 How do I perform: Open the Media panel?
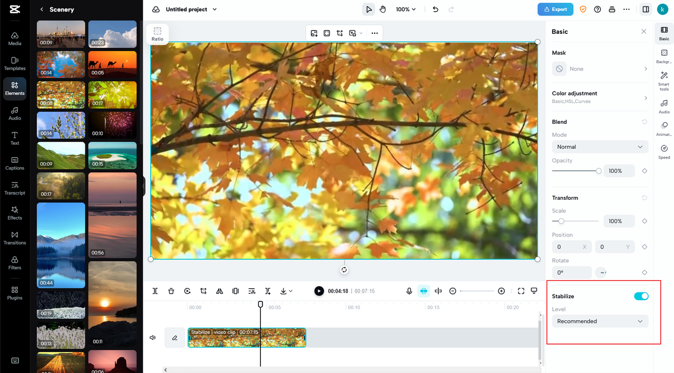point(15,38)
